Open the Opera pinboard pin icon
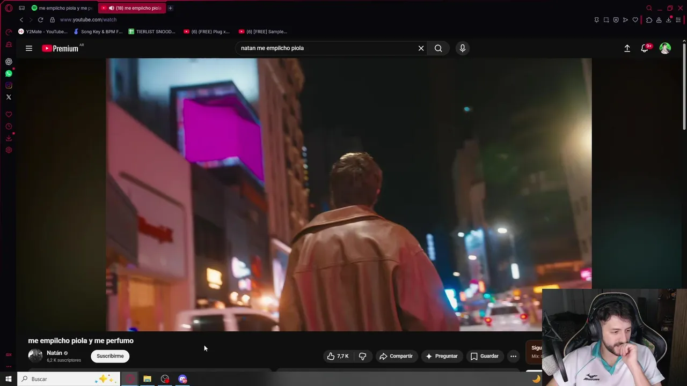Image resolution: width=687 pixels, height=386 pixels. tap(596, 20)
